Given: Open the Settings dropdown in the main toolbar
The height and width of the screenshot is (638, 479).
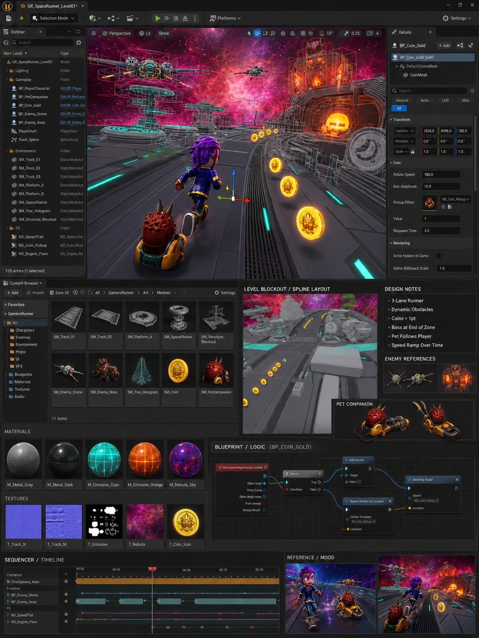Looking at the screenshot, I should tap(457, 18).
